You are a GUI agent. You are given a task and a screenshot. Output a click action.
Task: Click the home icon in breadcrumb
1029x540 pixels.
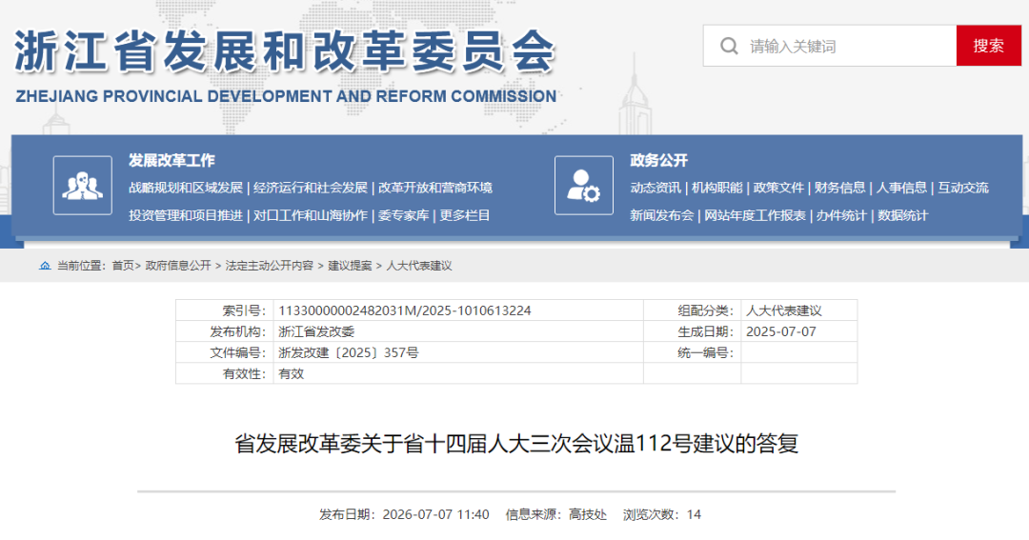point(45,266)
